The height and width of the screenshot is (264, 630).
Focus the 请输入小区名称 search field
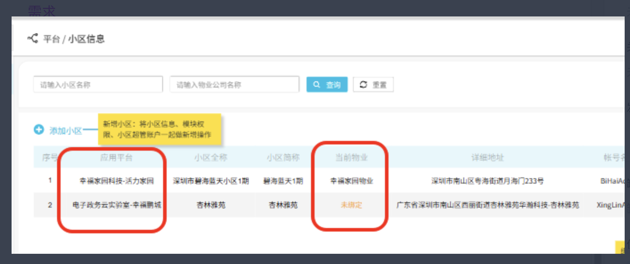tap(98, 84)
